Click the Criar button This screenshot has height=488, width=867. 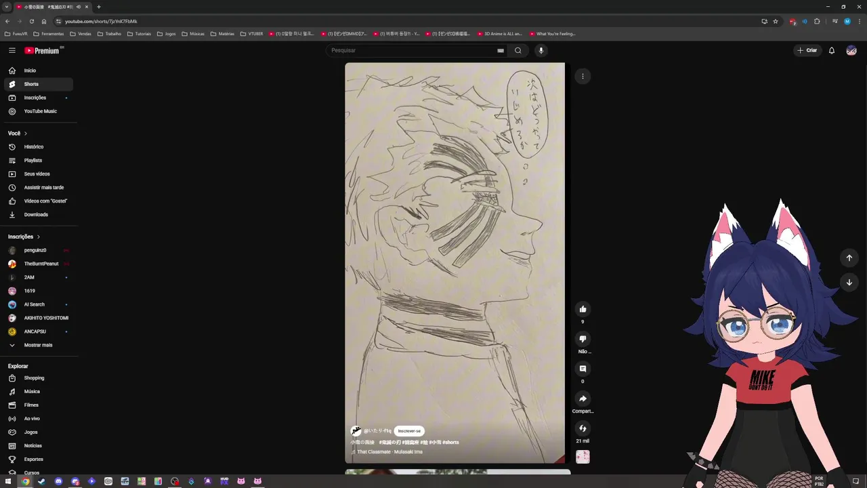807,50
